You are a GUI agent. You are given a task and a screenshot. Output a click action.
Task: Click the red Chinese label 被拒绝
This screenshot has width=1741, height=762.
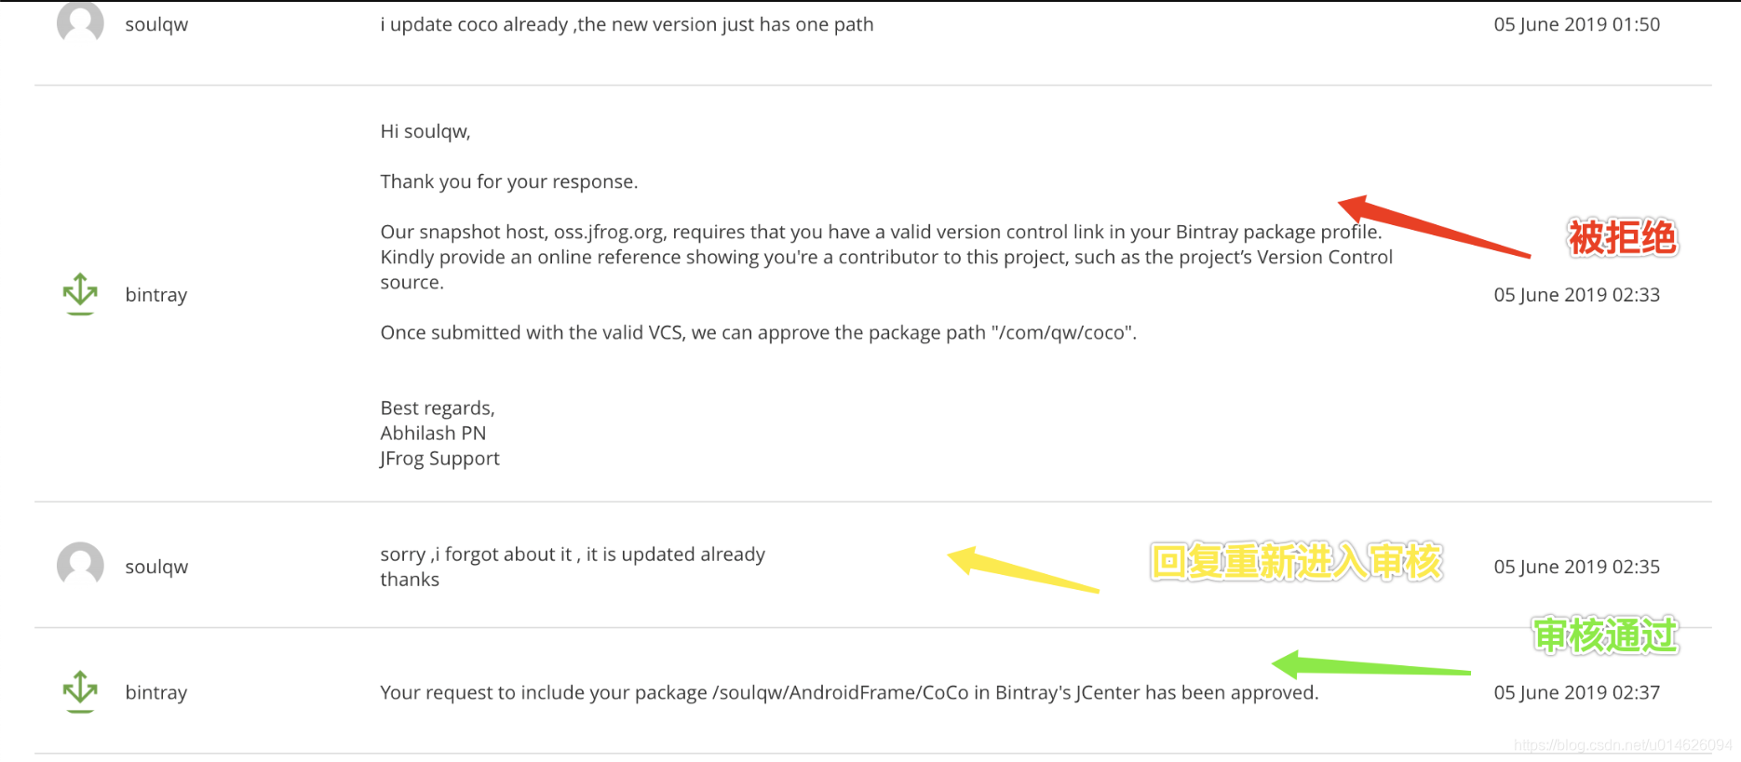point(1622,238)
